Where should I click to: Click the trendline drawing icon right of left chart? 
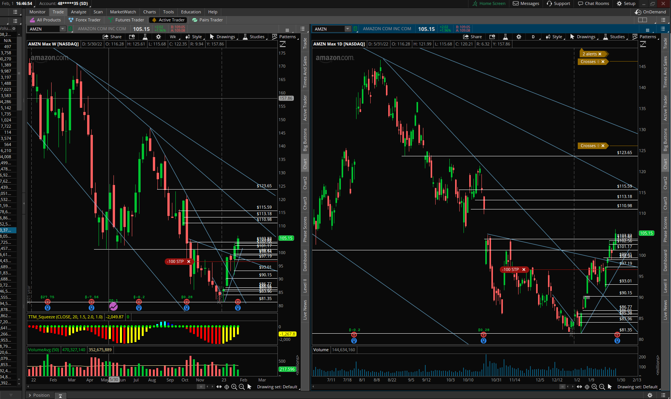[x=283, y=44]
